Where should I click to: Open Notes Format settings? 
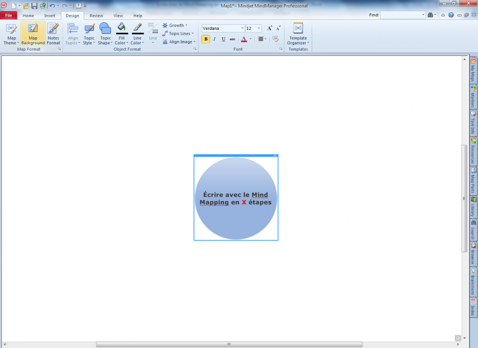tap(53, 34)
